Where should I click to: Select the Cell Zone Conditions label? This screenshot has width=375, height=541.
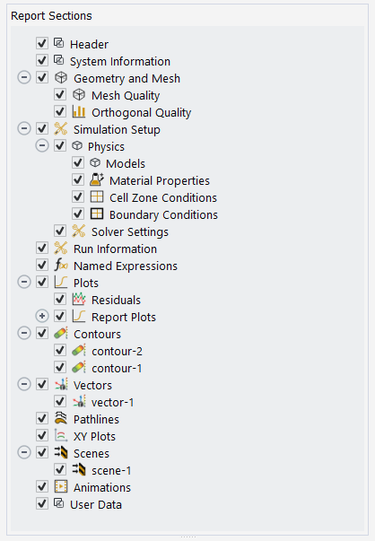163,197
